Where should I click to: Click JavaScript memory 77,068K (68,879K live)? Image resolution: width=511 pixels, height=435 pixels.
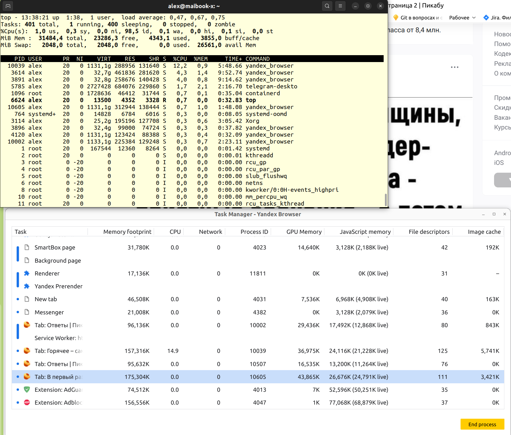[359, 402]
